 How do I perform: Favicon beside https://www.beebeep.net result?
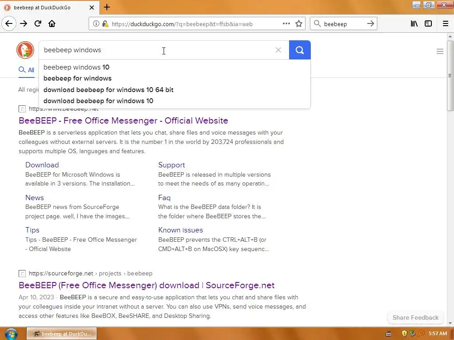22,109
